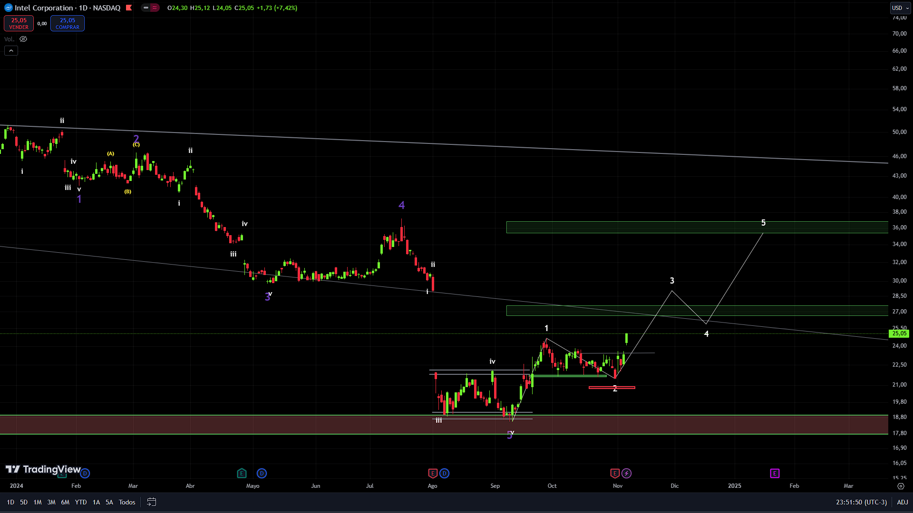Click the TradingView logo

coord(43,469)
